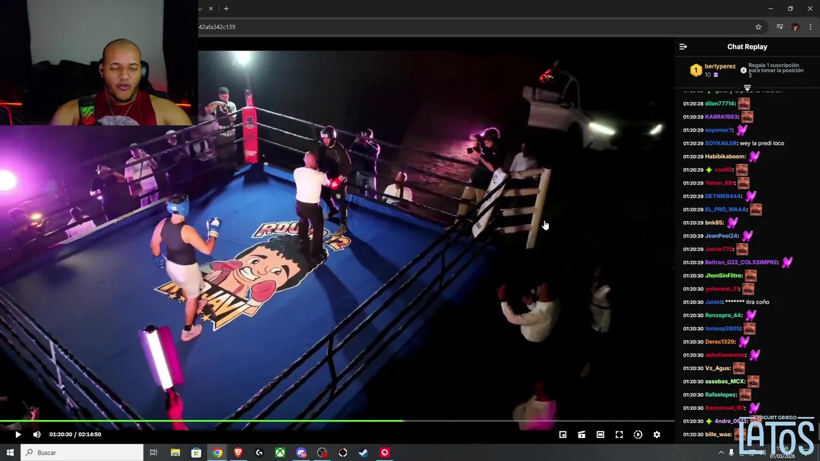The width and height of the screenshot is (820, 461).
Task: Click username Renzopro_44 in chat
Action: point(723,316)
